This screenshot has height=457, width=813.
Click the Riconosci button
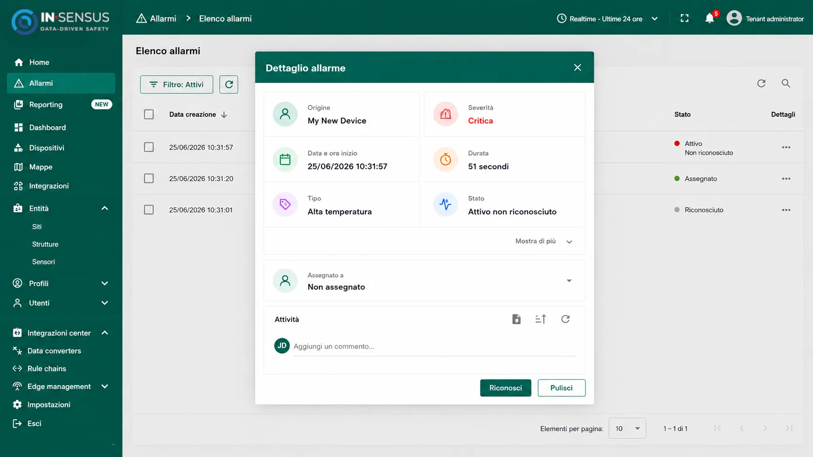(506, 388)
